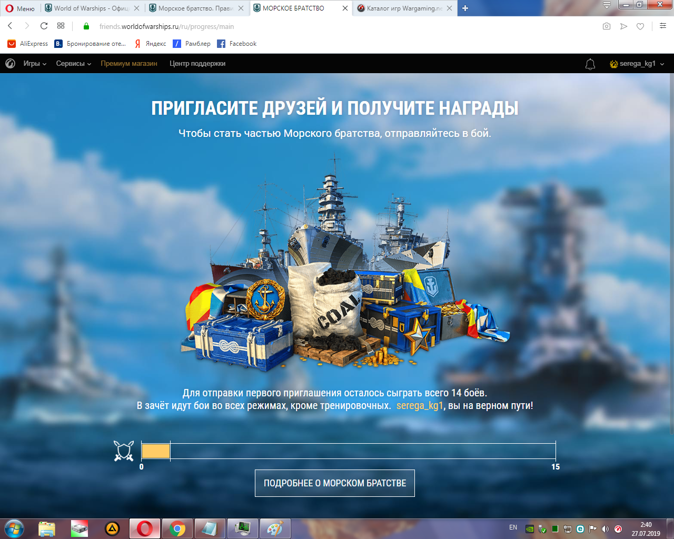Open the Премиум магазин link
Image resolution: width=674 pixels, height=539 pixels.
click(129, 64)
